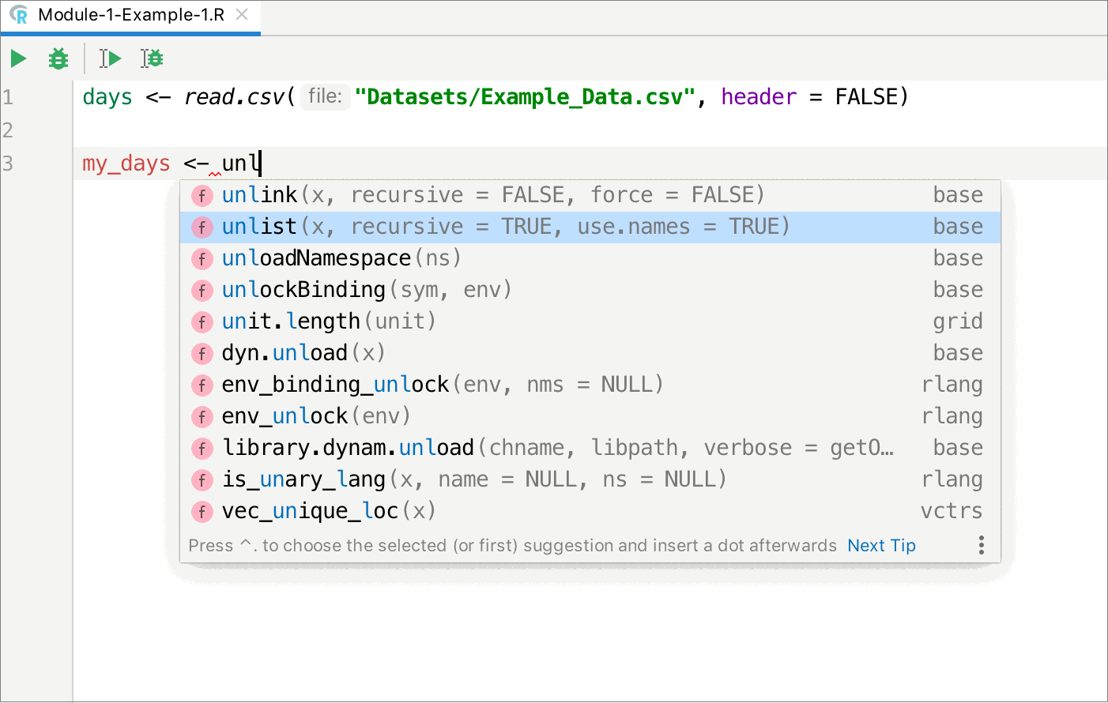Select the Module-1-Example-1.R editor tab
Viewport: 1108px width, 703px height.
pyautogui.click(x=126, y=13)
